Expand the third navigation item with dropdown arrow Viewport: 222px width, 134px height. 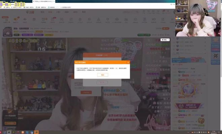(x=59, y=12)
